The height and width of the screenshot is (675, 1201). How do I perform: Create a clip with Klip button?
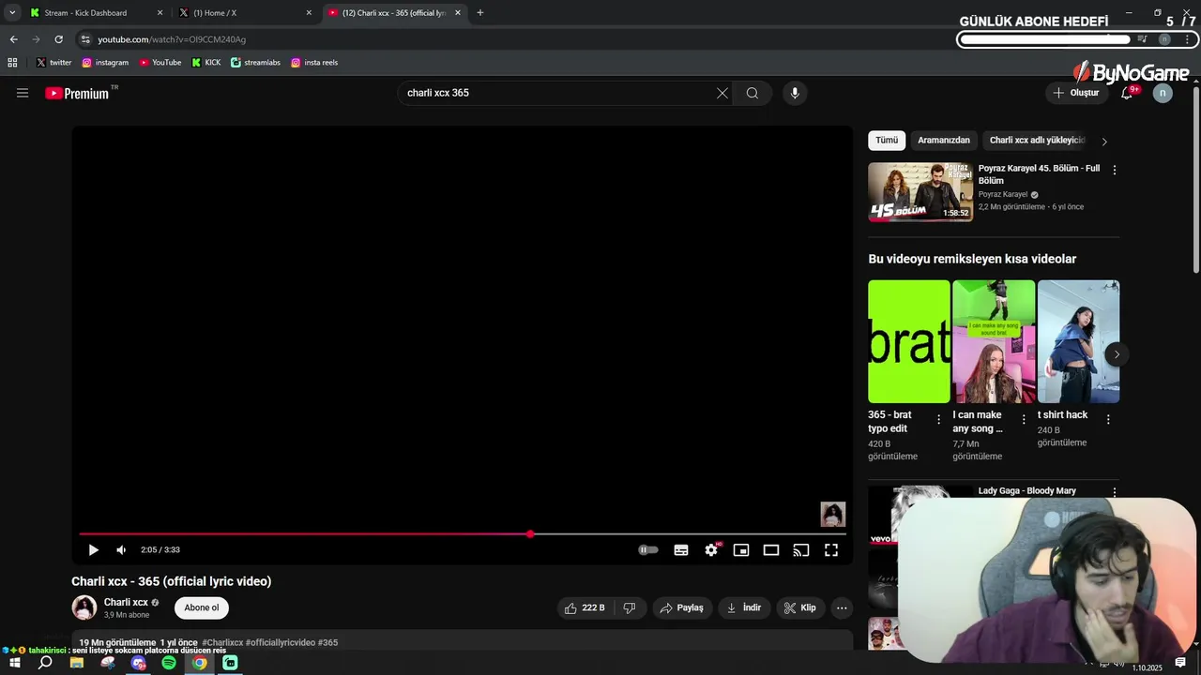(x=800, y=607)
